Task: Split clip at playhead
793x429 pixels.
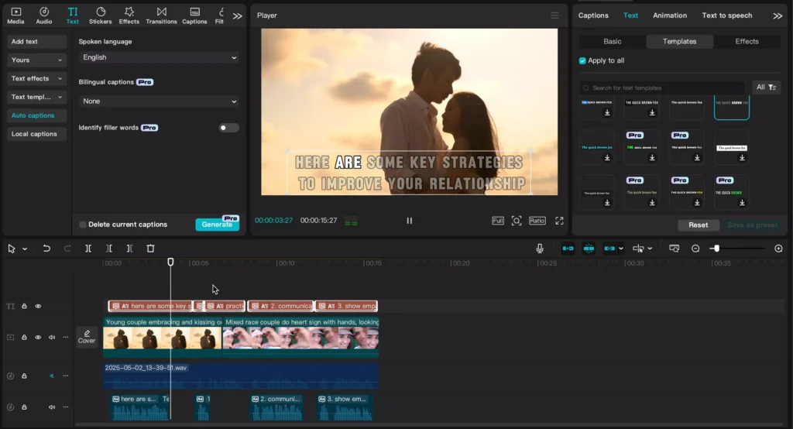Action: click(88, 249)
